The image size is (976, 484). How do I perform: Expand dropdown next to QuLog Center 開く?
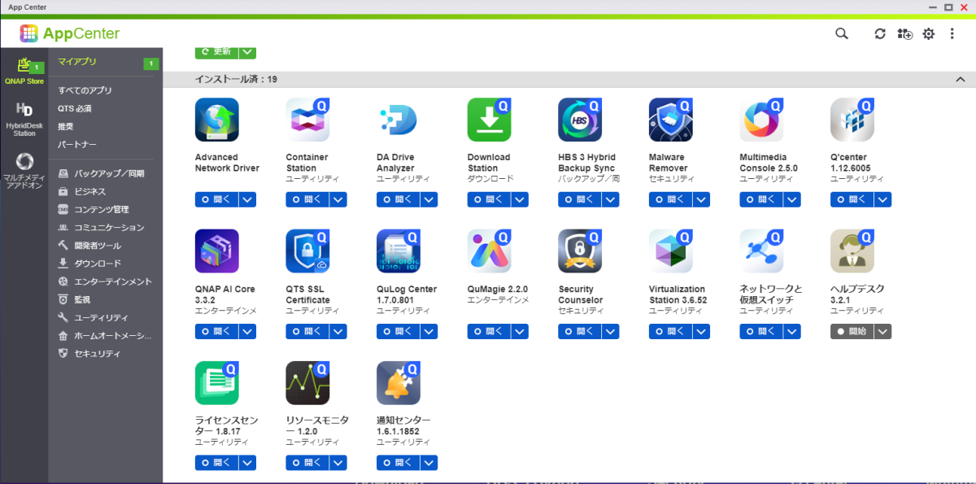point(429,331)
